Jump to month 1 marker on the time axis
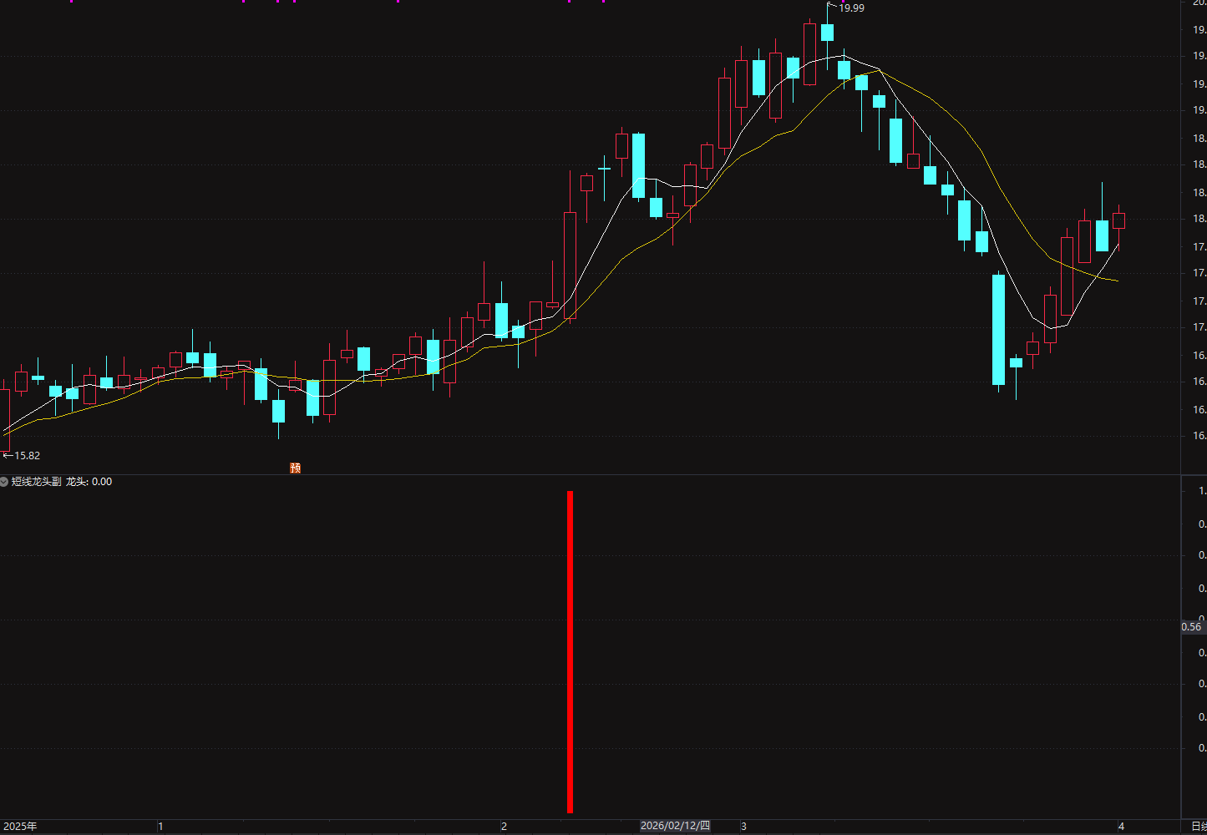This screenshot has height=835, width=1207. pos(160,827)
